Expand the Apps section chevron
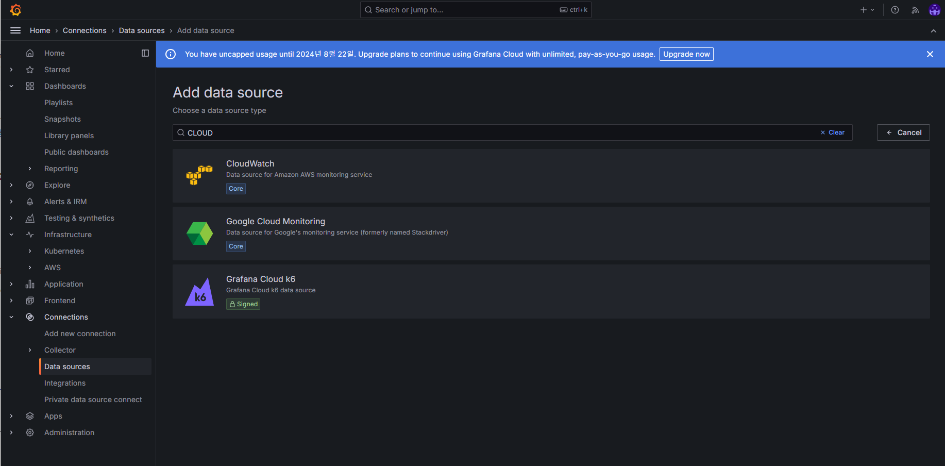Viewport: 945px width, 466px height. tap(11, 416)
